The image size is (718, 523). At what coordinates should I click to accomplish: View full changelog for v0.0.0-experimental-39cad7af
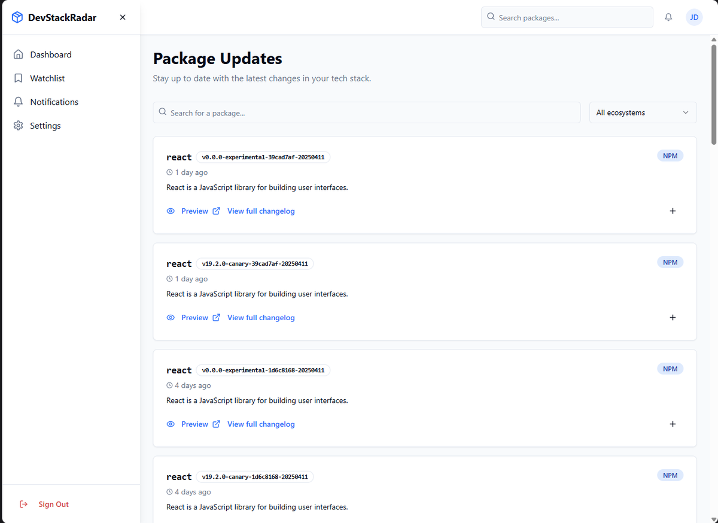[261, 211]
